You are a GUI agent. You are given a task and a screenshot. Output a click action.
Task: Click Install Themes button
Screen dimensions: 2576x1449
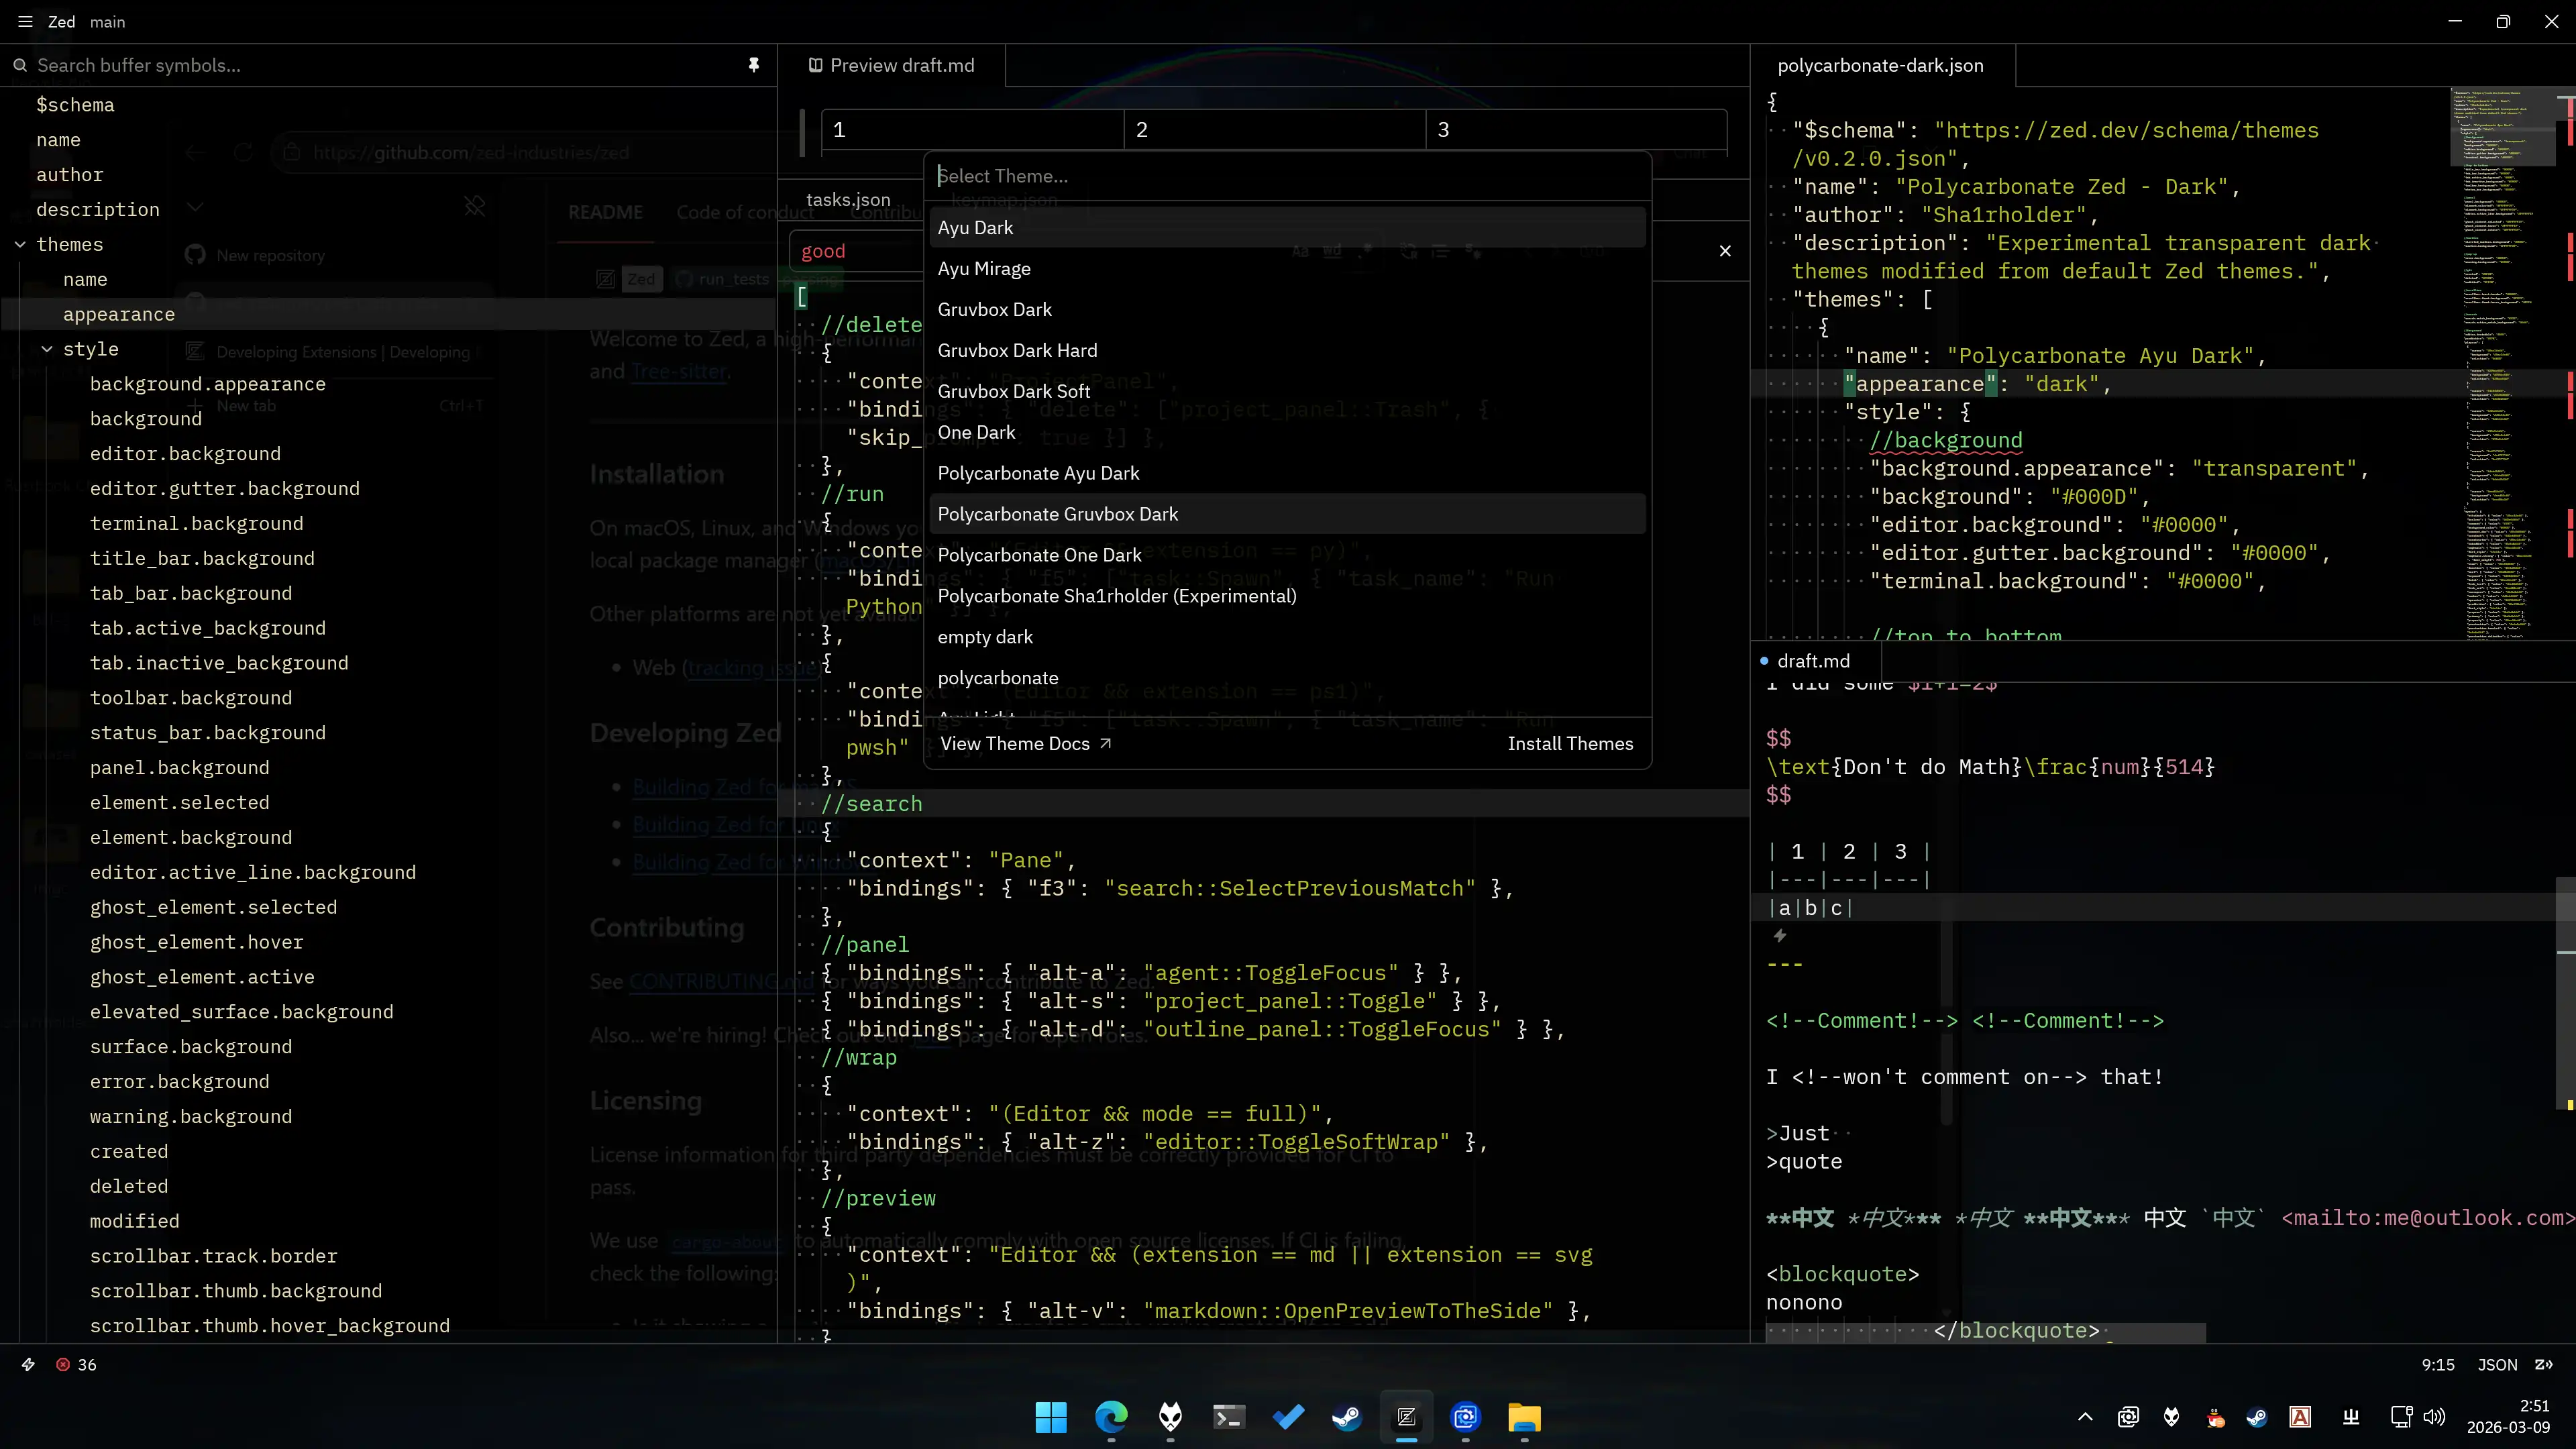pos(1570,743)
